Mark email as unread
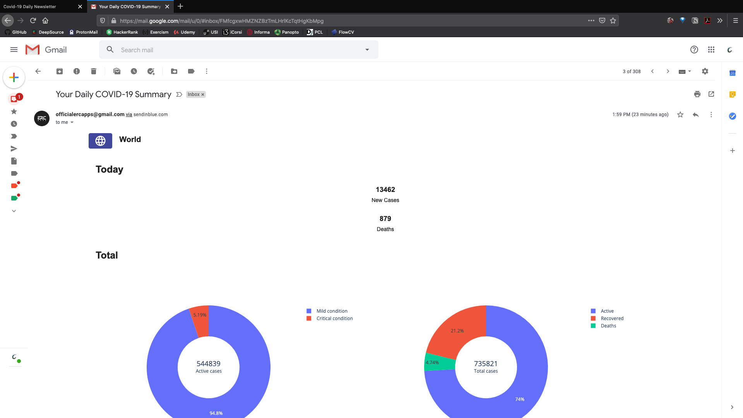The image size is (743, 418). point(117,71)
